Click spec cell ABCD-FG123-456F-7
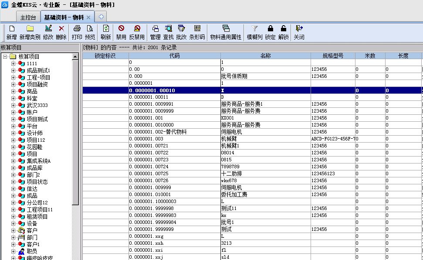Image resolution: width=423 pixels, height=260 pixels. pos(333,139)
